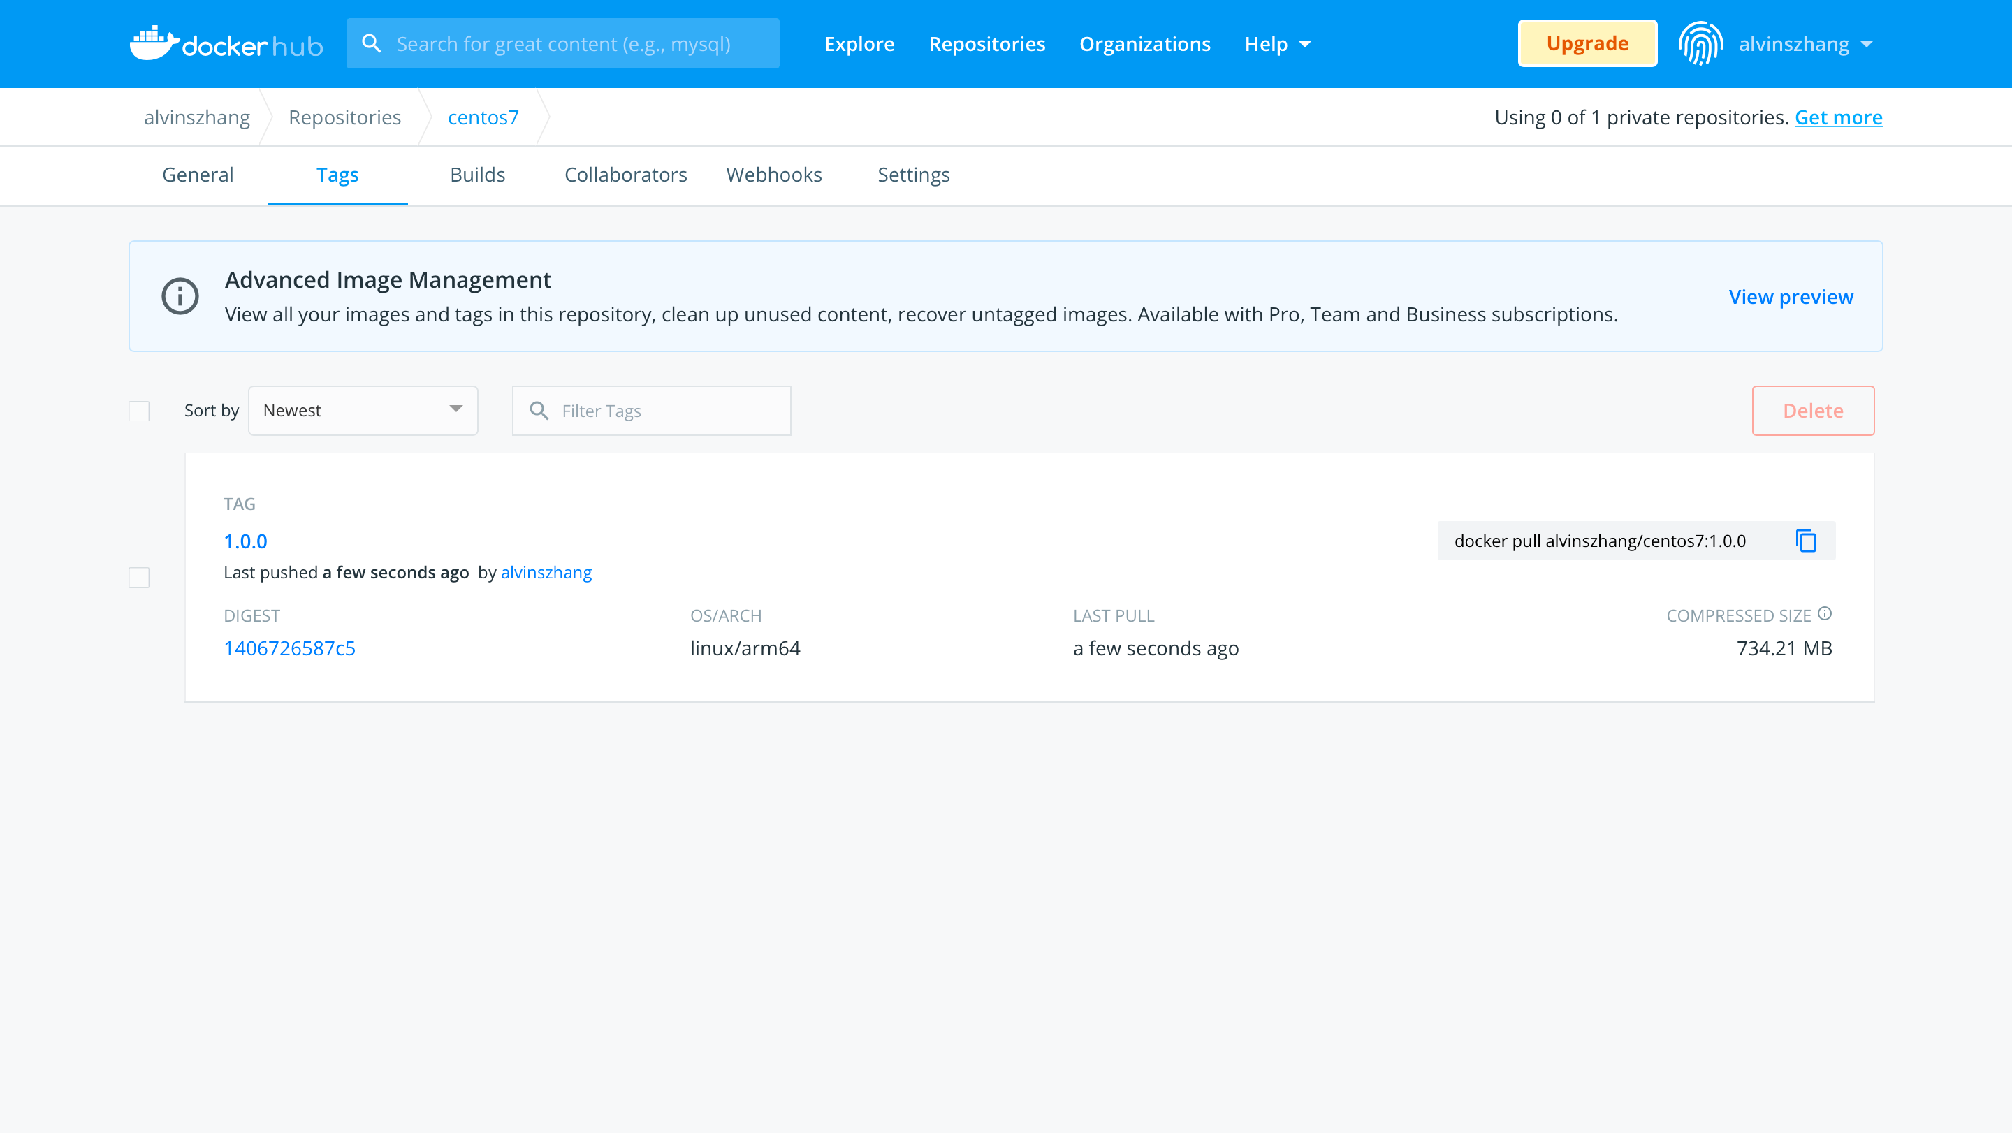Image resolution: width=2012 pixels, height=1133 pixels.
Task: Open the Sort by Newest dropdown
Action: 363,411
